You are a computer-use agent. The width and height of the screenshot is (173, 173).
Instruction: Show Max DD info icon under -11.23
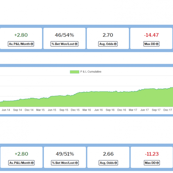coord(157,163)
